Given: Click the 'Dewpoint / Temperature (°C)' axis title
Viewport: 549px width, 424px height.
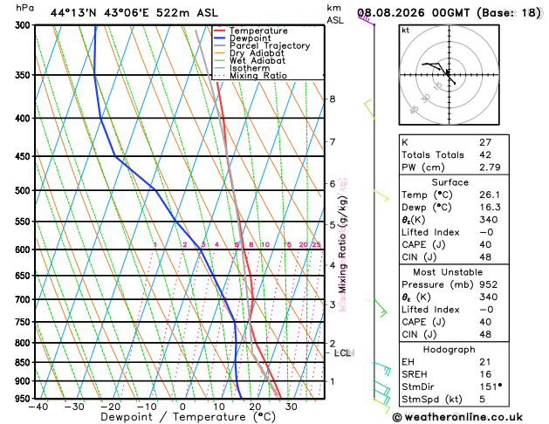Looking at the screenshot, I should pos(188,417).
